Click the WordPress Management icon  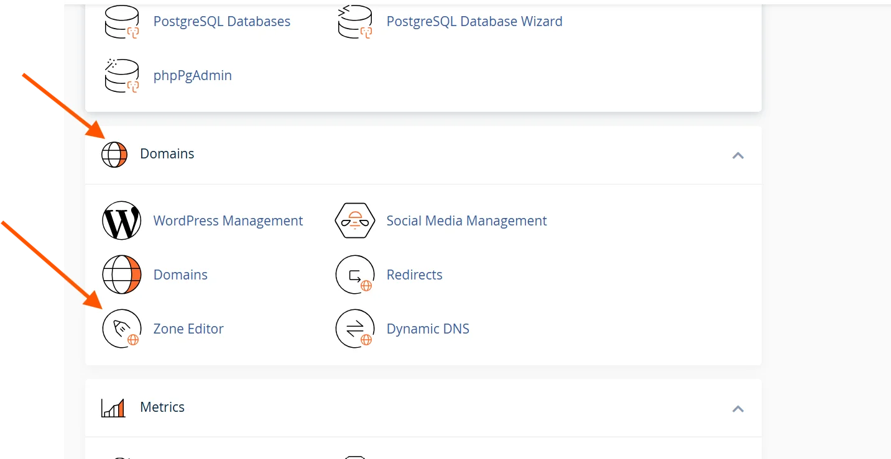point(122,220)
